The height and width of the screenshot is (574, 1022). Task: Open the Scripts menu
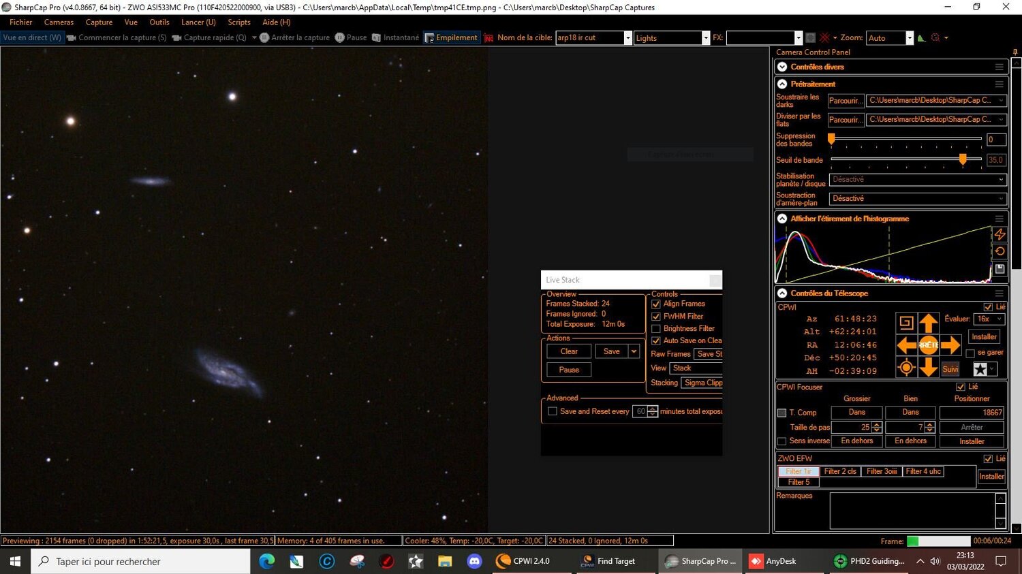click(x=238, y=22)
